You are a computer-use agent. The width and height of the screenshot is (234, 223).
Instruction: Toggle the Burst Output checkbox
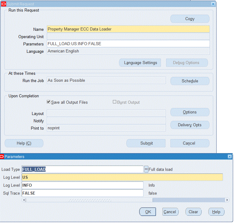(x=114, y=102)
